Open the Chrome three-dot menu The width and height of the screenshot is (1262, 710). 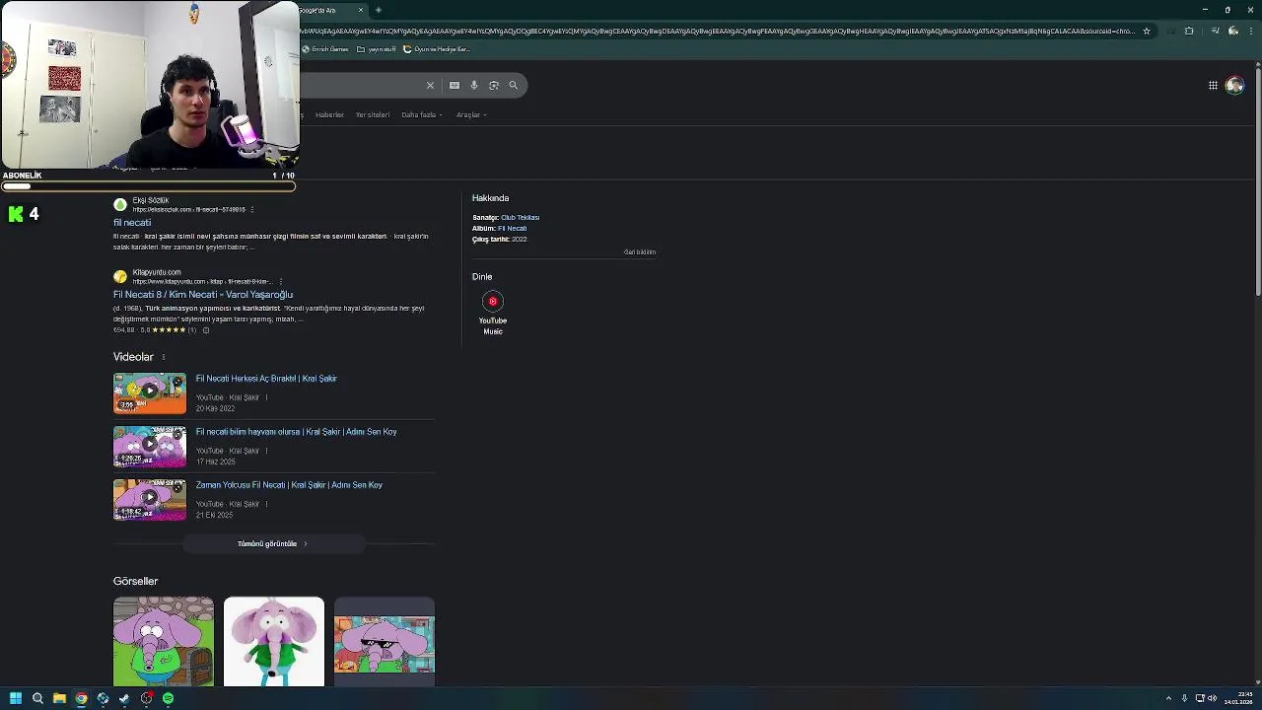point(1251,32)
